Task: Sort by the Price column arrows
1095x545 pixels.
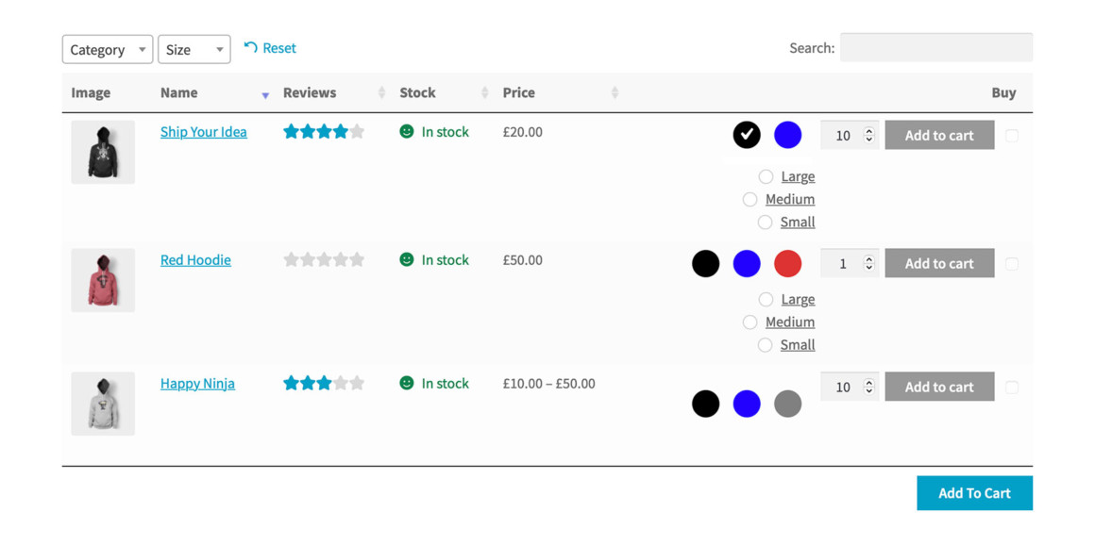Action: point(615,92)
